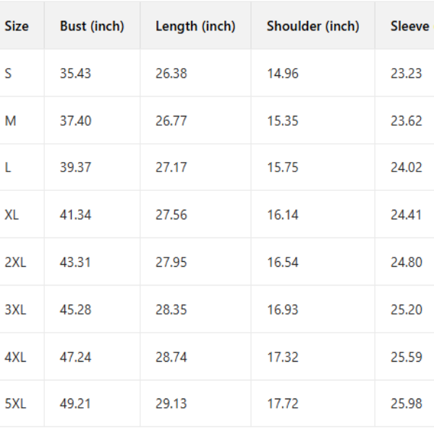Viewport: 434px width, 434px height.
Task: Click the 47.24 bust cell
Action: click(x=75, y=357)
